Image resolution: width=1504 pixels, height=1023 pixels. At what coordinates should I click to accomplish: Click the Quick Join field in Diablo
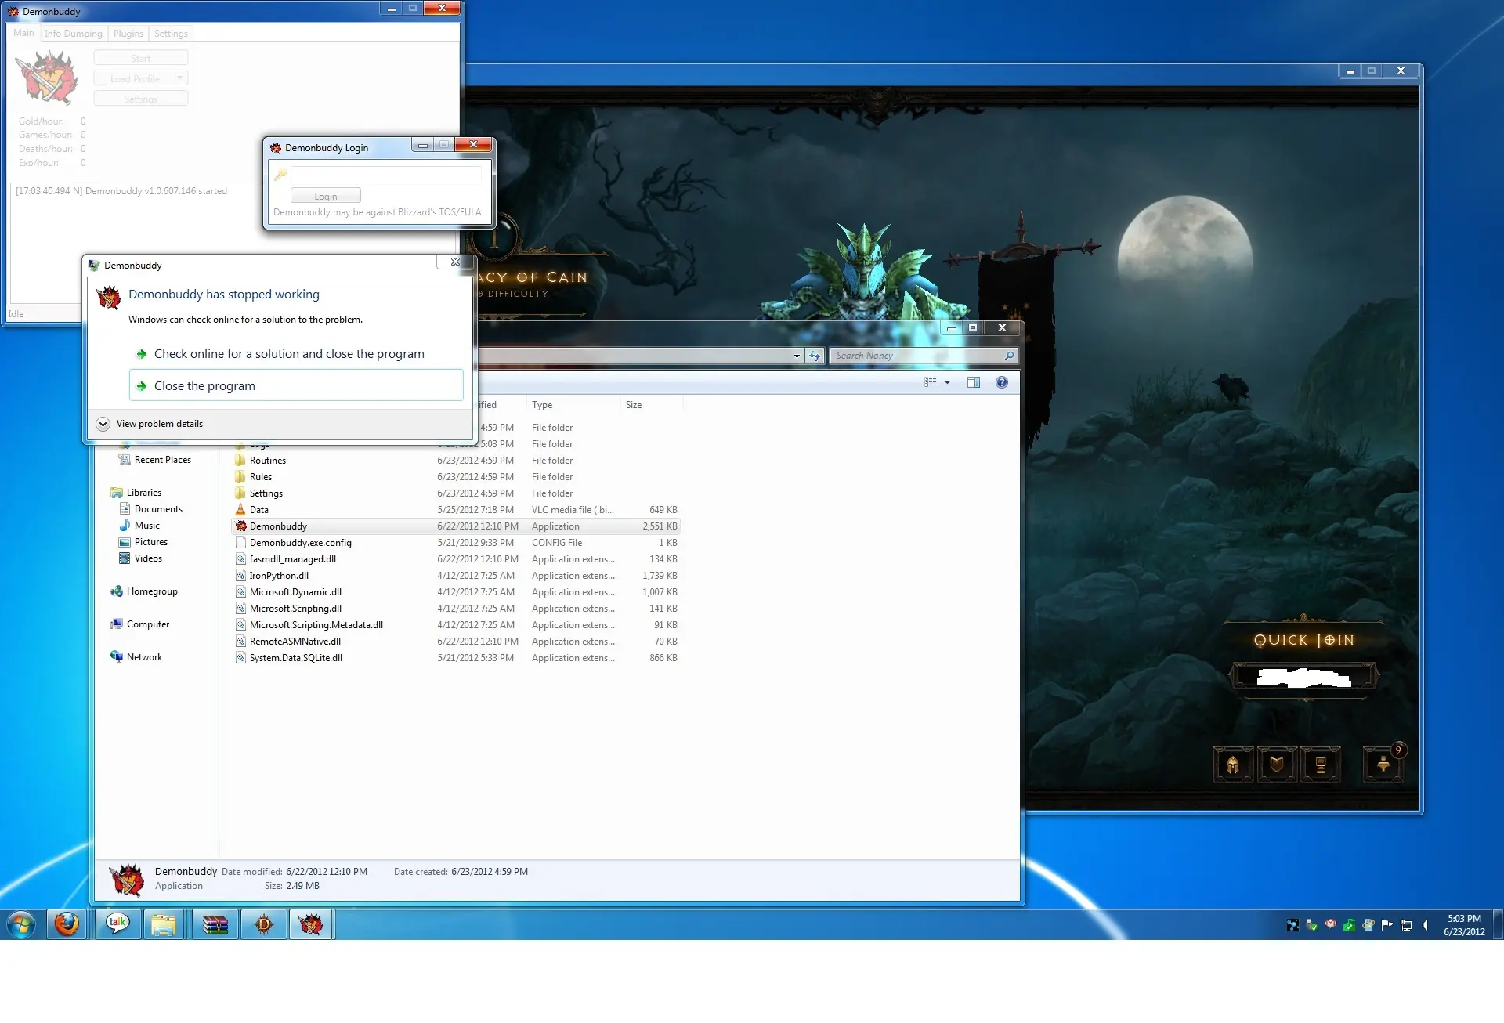[x=1304, y=677]
